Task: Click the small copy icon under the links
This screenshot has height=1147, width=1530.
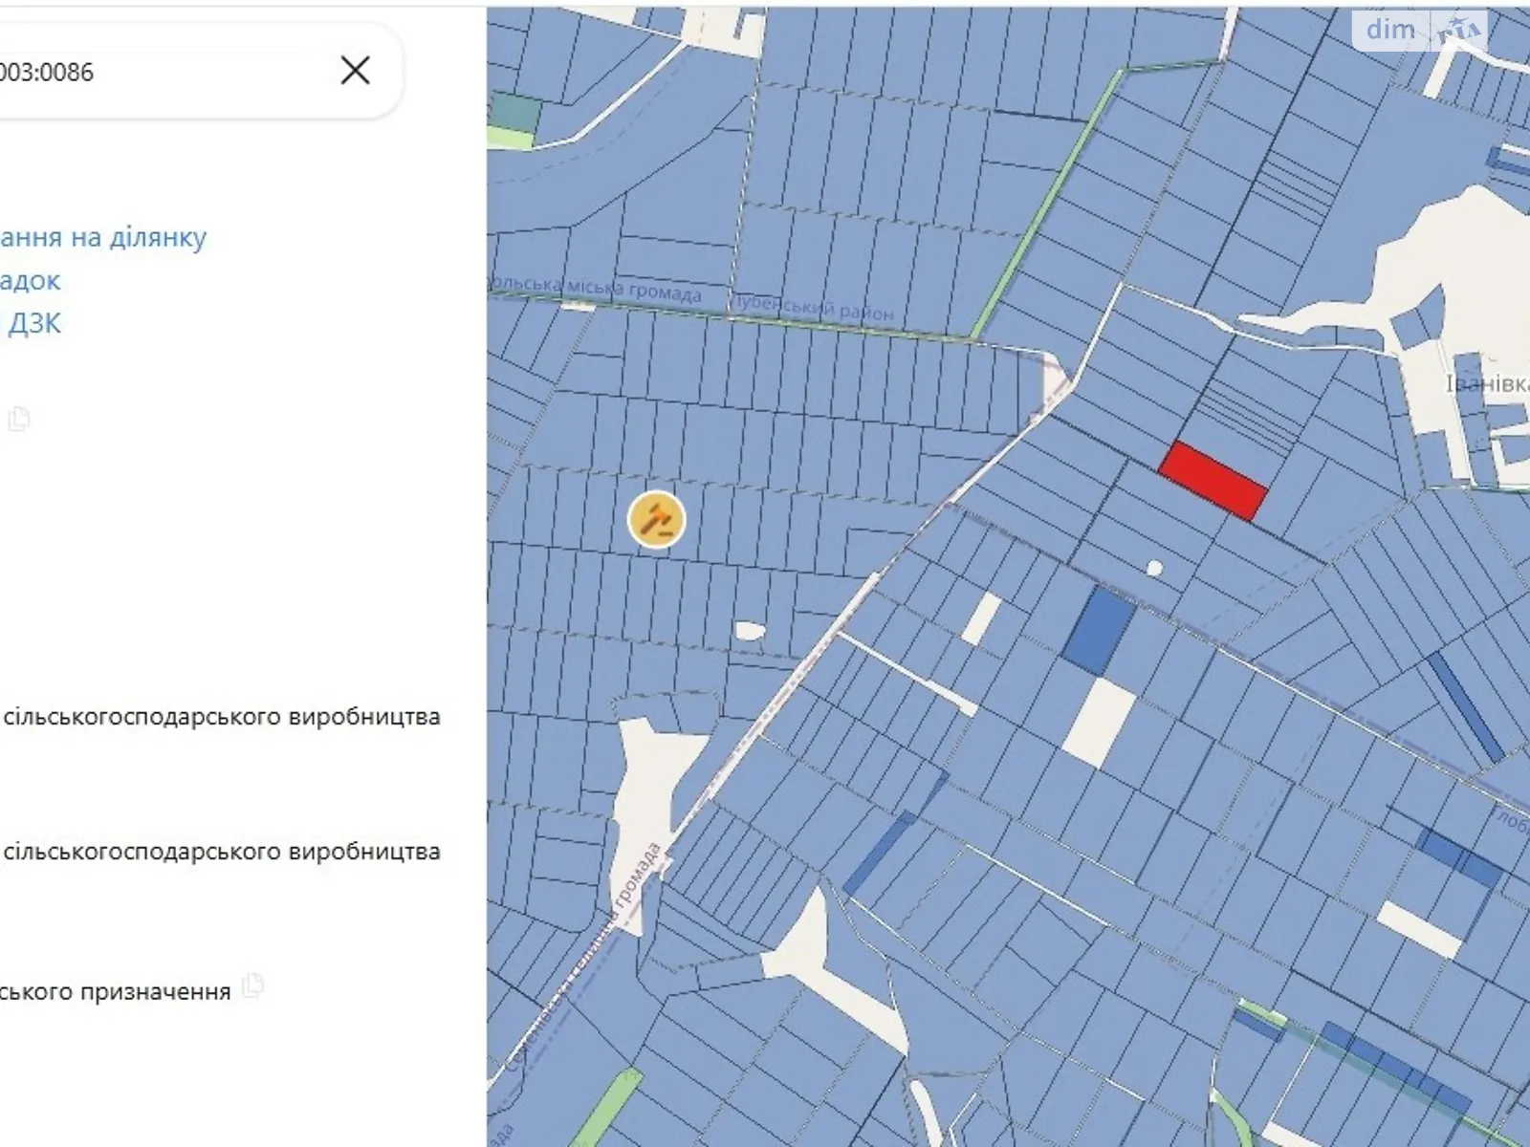Action: click(21, 418)
